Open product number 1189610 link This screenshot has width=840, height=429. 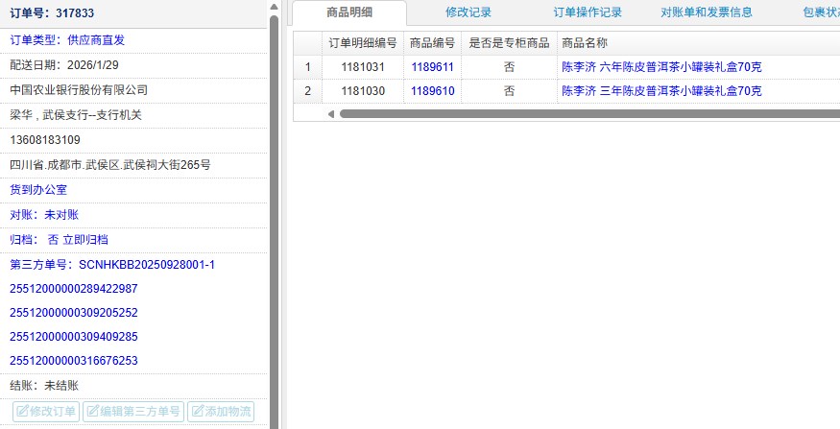432,91
